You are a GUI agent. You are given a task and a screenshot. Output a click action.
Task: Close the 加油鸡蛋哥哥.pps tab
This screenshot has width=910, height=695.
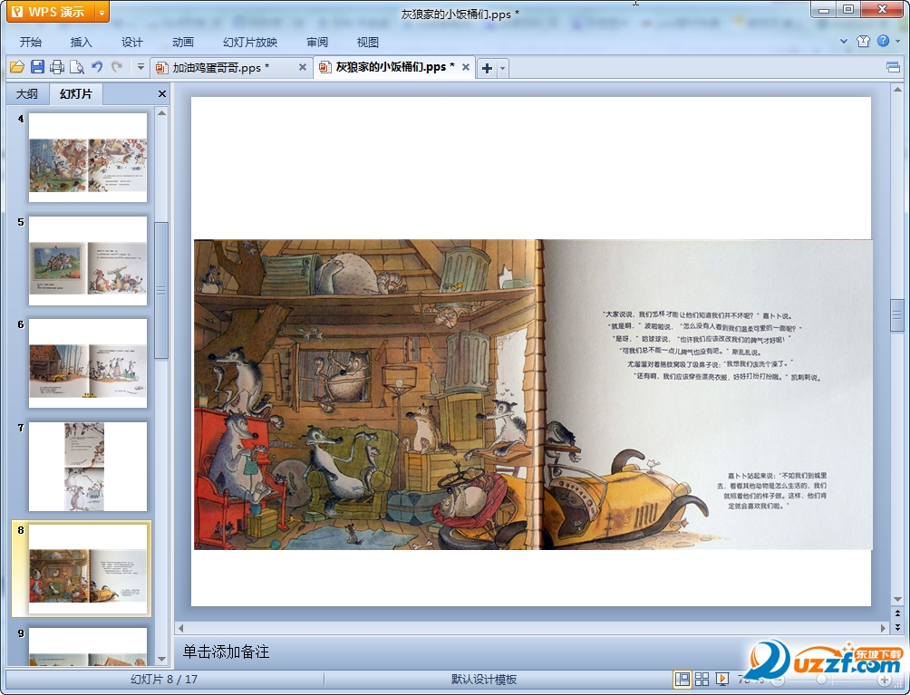pyautogui.click(x=303, y=67)
